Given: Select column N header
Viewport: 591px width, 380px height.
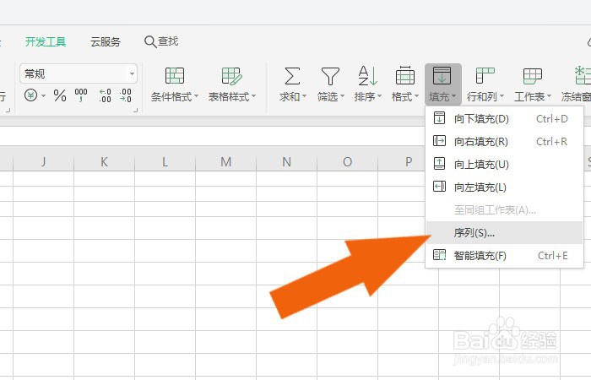Looking at the screenshot, I should pyautogui.click(x=287, y=162).
